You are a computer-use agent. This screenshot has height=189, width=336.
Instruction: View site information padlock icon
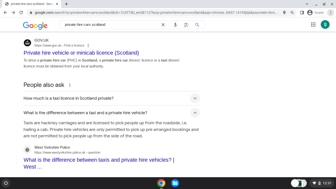pos(31,13)
